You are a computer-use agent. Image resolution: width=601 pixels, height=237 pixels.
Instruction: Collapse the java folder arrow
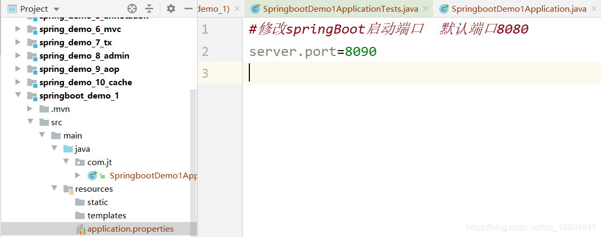(x=54, y=149)
